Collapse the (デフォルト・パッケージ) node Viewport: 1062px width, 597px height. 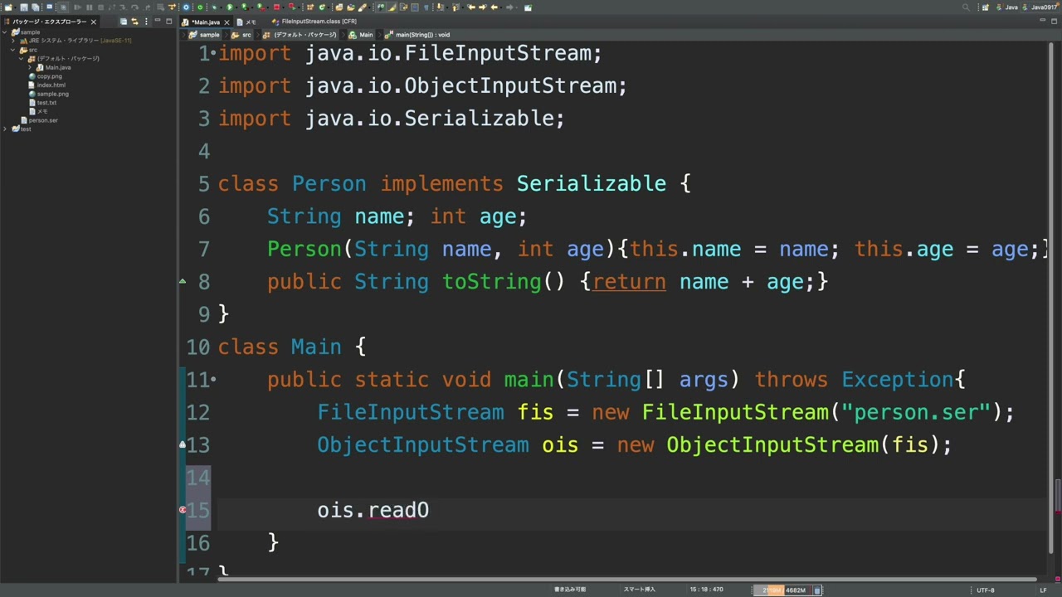tap(21, 59)
